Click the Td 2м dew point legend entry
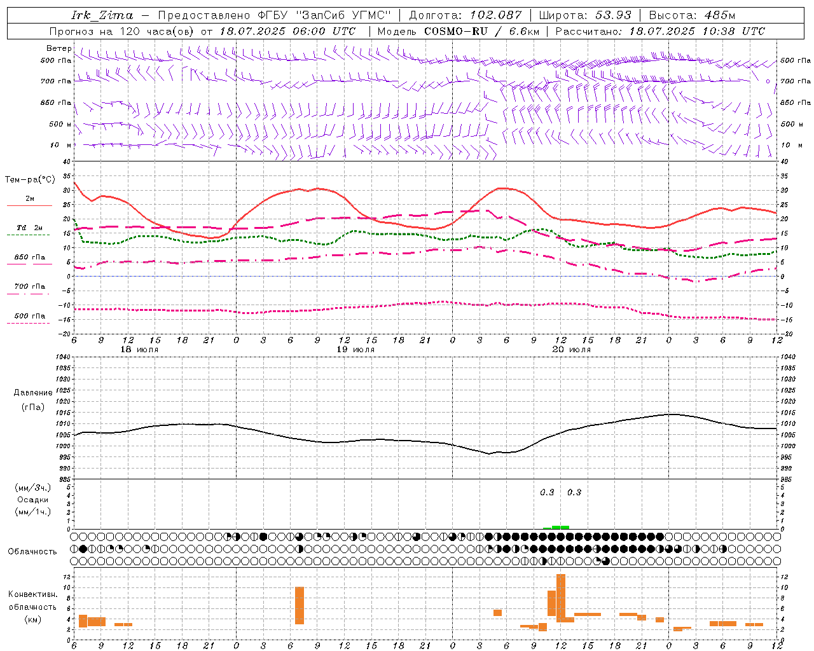Image resolution: width=814 pixels, height=651 pixels. click(x=29, y=228)
